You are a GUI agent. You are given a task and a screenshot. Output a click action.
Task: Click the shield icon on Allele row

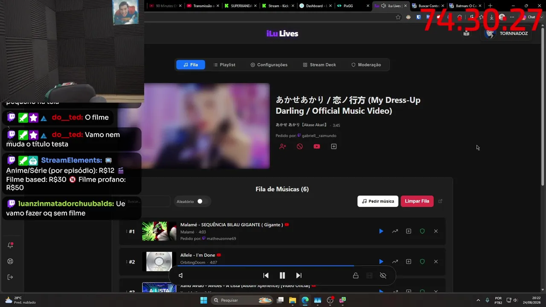[x=422, y=261]
